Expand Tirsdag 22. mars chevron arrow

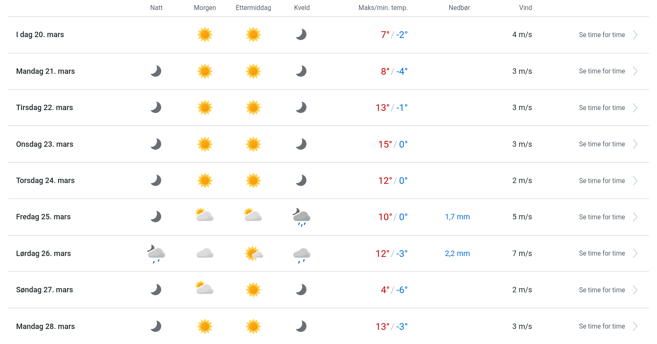click(x=635, y=108)
